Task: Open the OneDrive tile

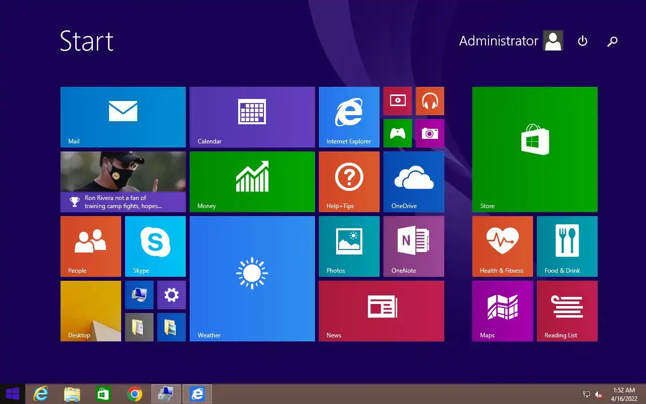Action: pos(414,182)
